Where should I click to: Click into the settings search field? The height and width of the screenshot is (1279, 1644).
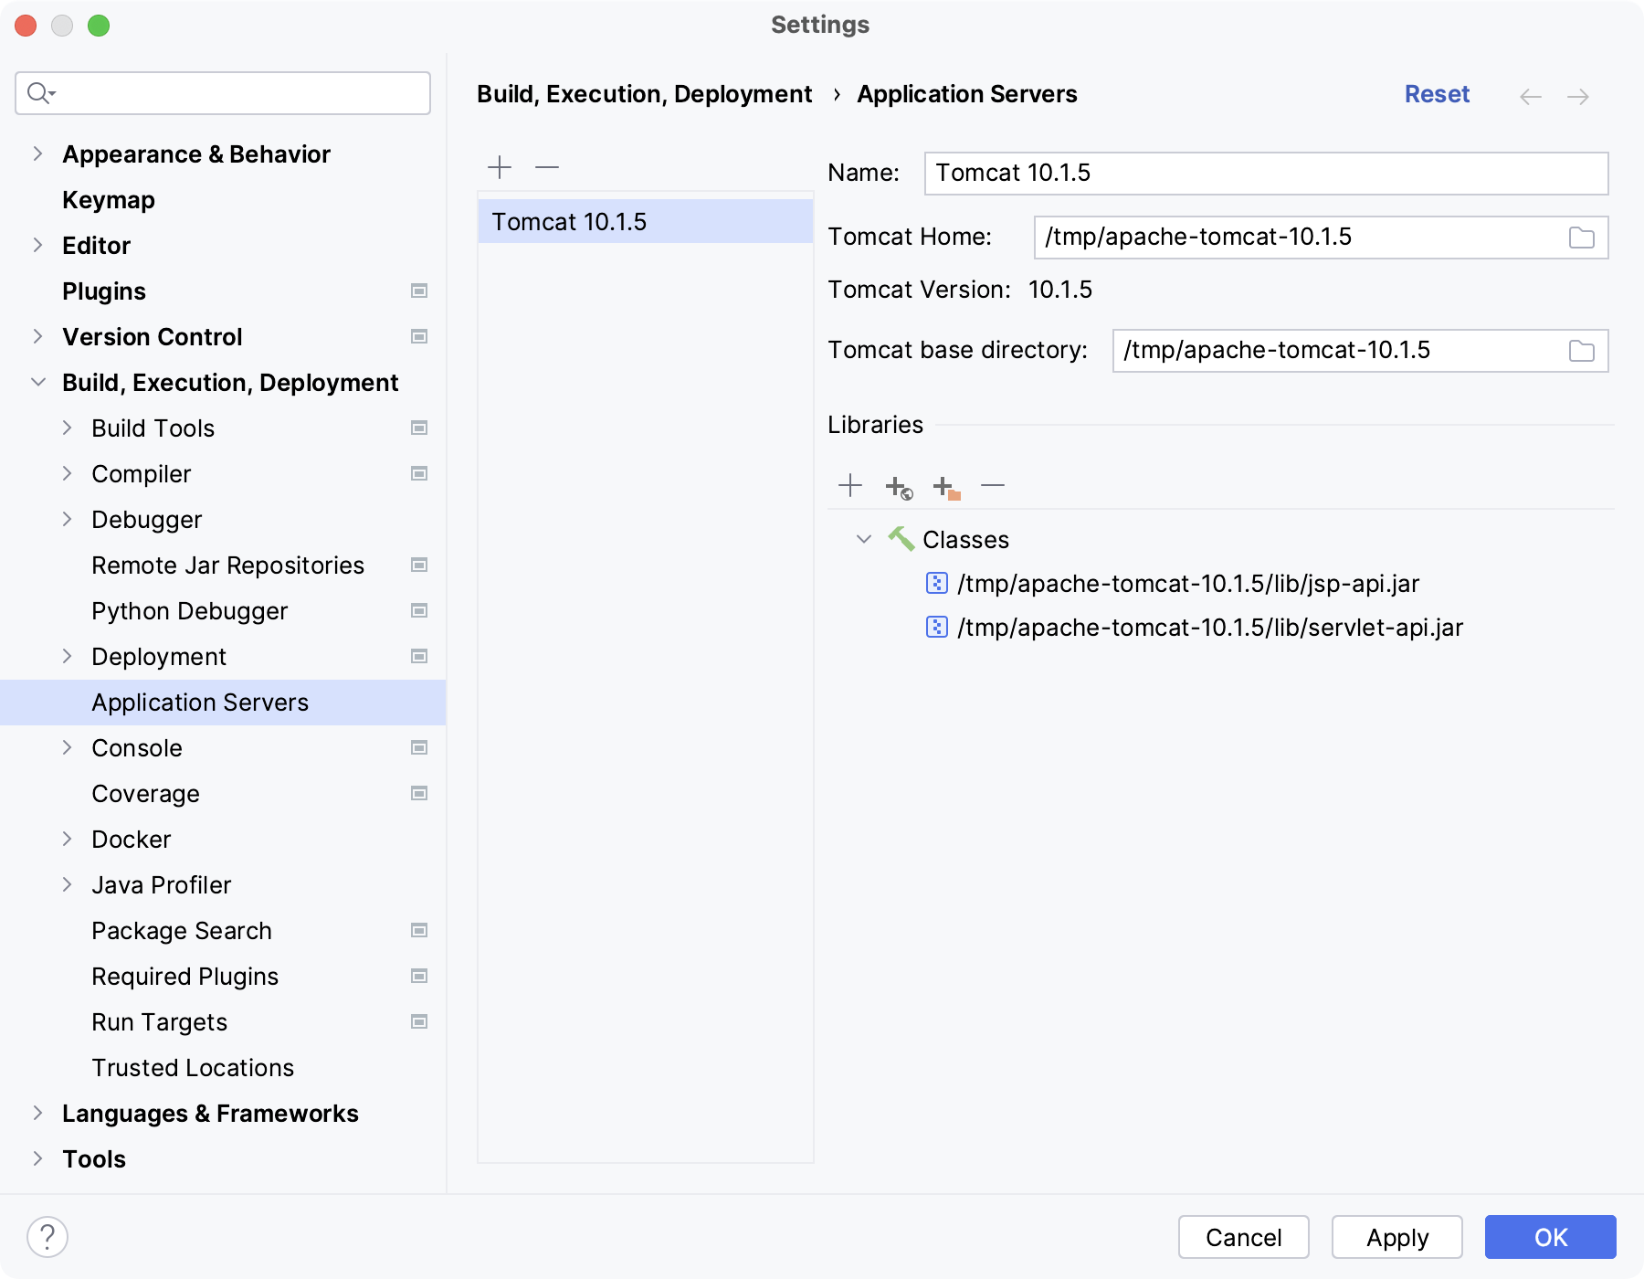click(223, 93)
